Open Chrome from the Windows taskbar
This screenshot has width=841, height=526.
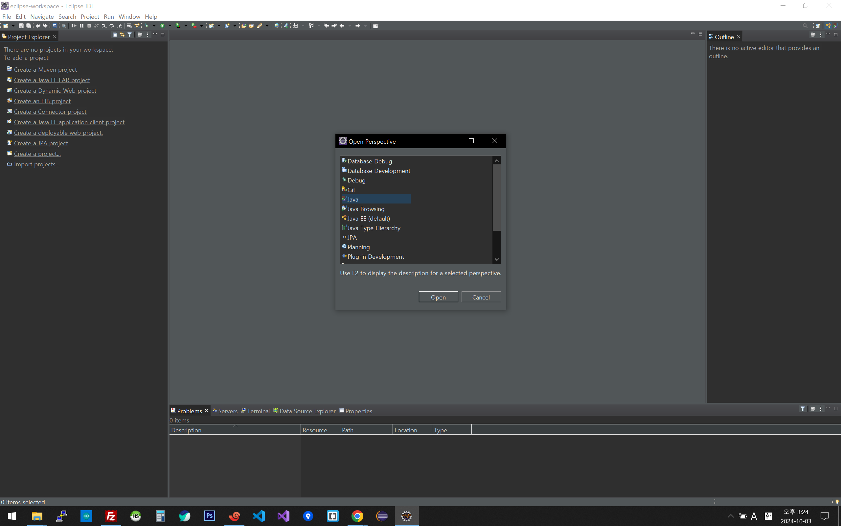click(x=357, y=516)
